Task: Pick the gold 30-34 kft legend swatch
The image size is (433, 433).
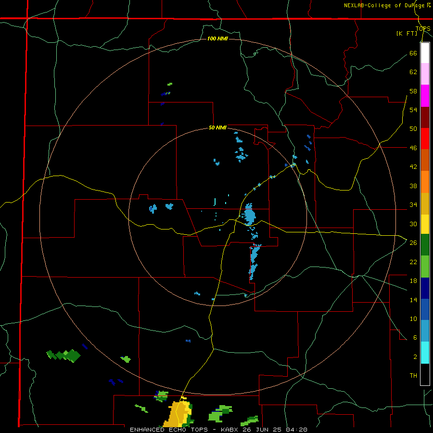Action: [x=425, y=204]
